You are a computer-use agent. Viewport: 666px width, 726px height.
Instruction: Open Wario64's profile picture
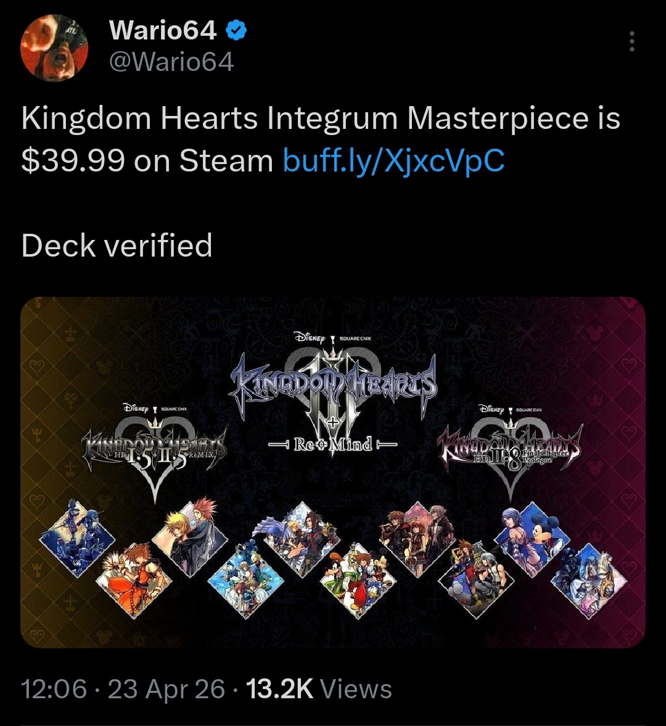[54, 48]
